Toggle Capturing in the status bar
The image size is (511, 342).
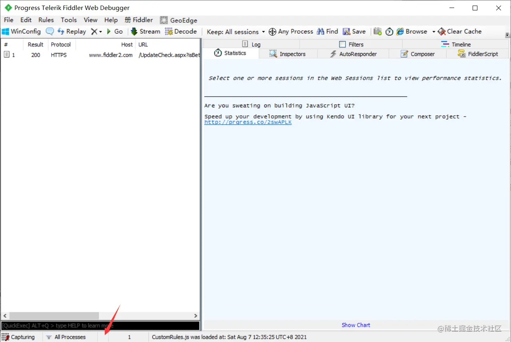click(x=18, y=337)
